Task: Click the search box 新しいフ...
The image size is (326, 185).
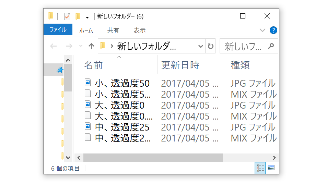Action: coord(243,46)
